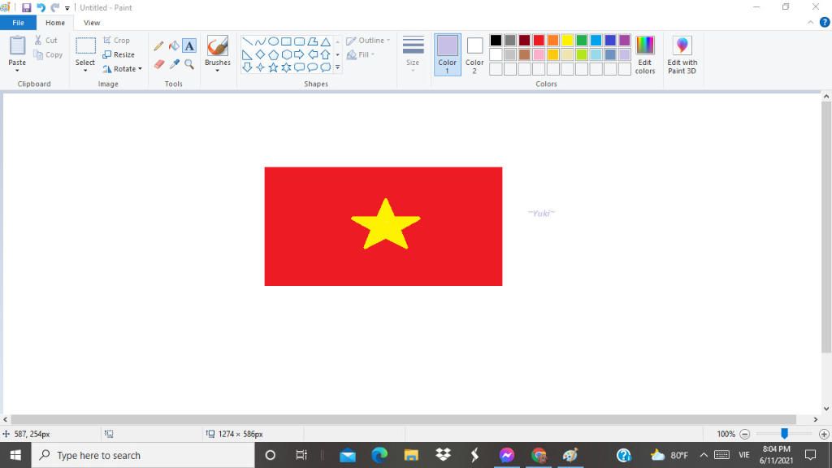Image resolution: width=832 pixels, height=468 pixels.
Task: Choose the Right triangle shape
Action: coord(247,54)
